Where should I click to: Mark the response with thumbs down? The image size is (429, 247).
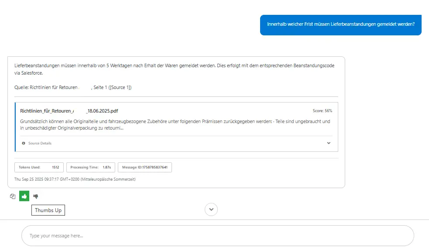(36, 196)
